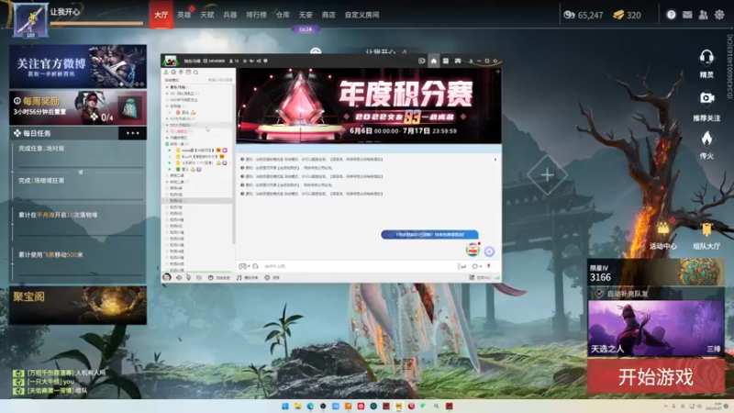734x413 pixels.
Task: Switch to 天赋 tab
Action: tap(207, 15)
